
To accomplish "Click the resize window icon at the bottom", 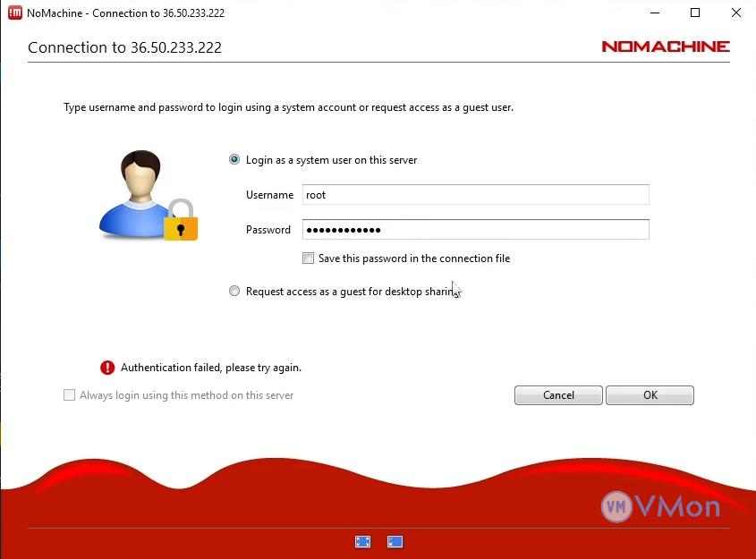I will coord(395,542).
